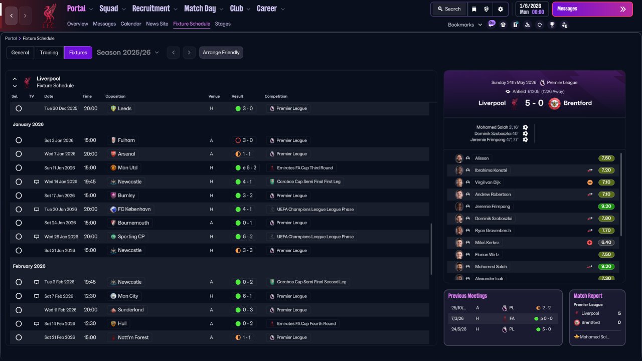Click TV icon on Sporting CP fixture row
This screenshot has height=361, width=642.
(37, 237)
